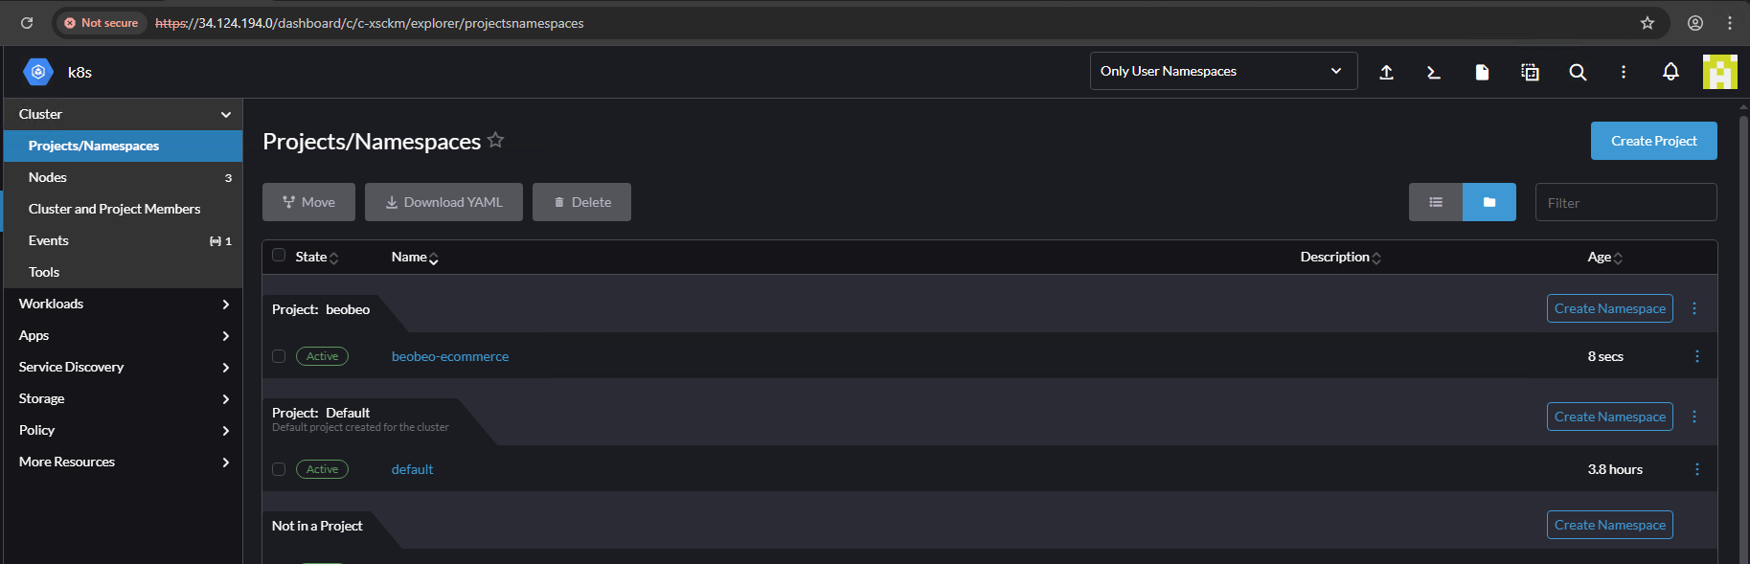Expand the Storage sidebar section
This screenshot has height=564, width=1750.
tap(123, 398)
